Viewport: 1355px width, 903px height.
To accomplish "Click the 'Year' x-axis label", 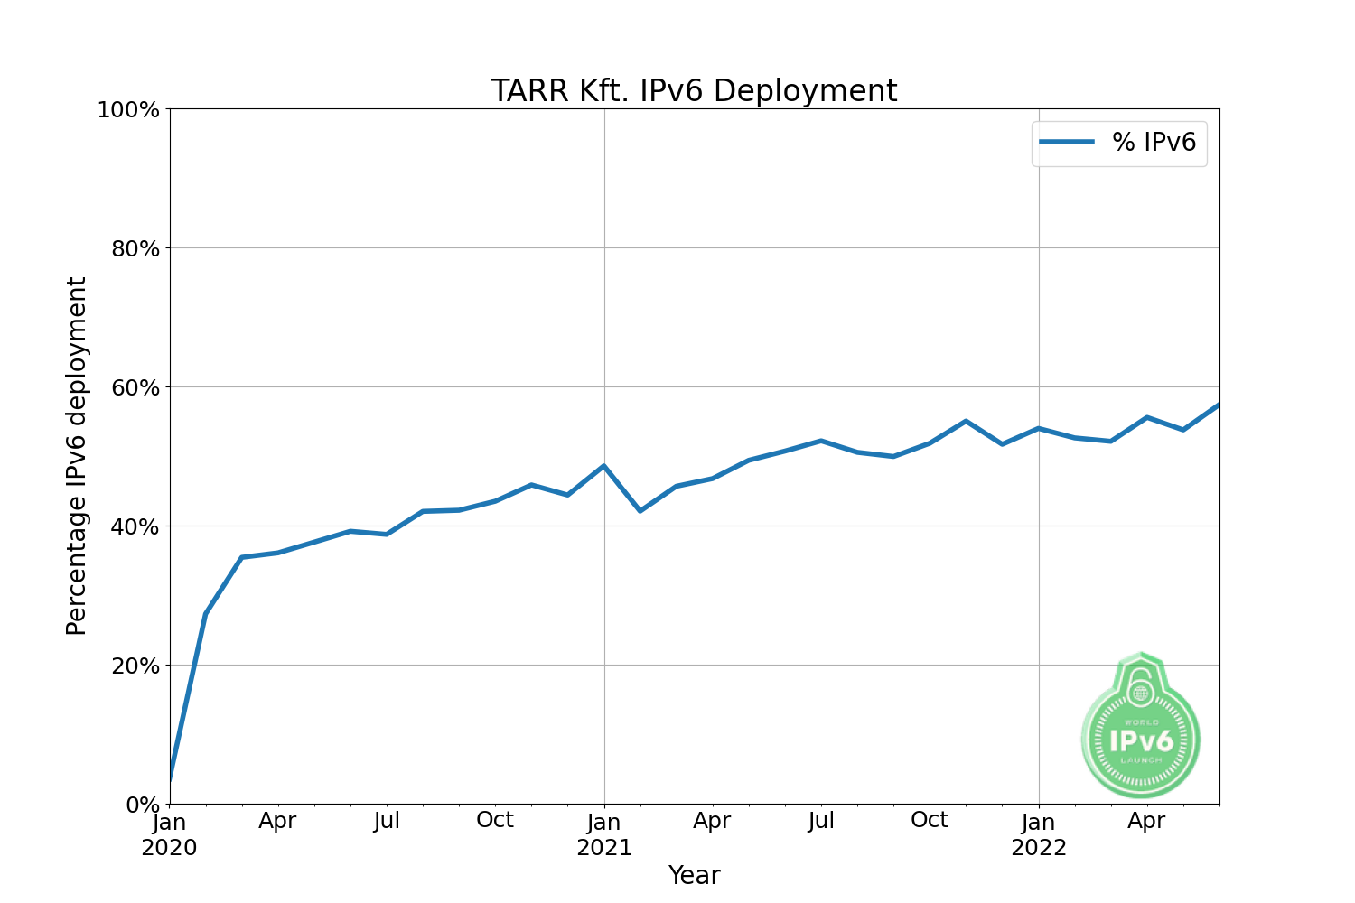I will coord(694,875).
